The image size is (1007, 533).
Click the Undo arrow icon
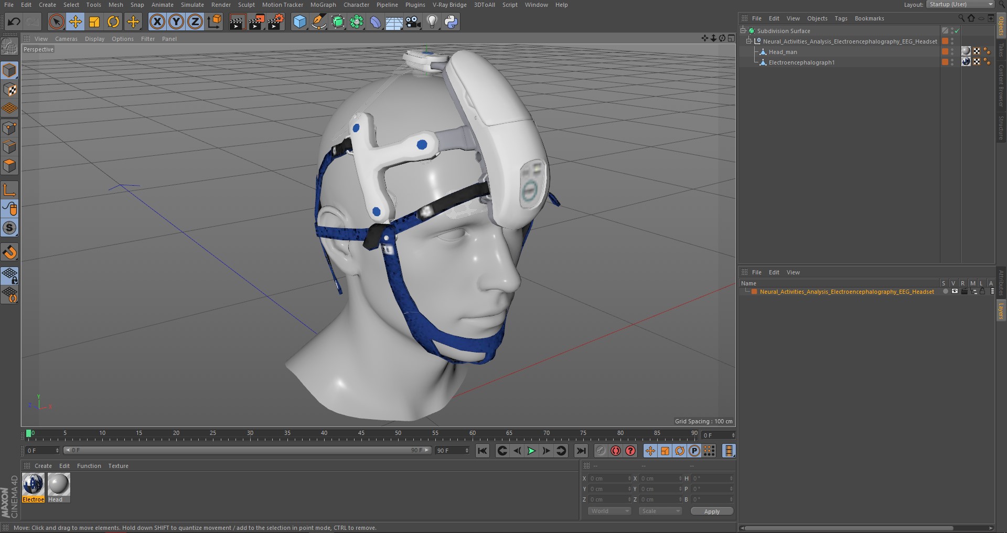14,22
